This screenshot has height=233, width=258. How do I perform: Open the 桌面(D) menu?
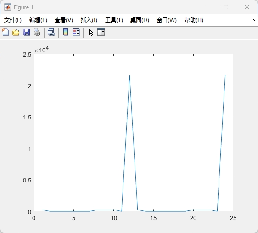click(x=140, y=20)
